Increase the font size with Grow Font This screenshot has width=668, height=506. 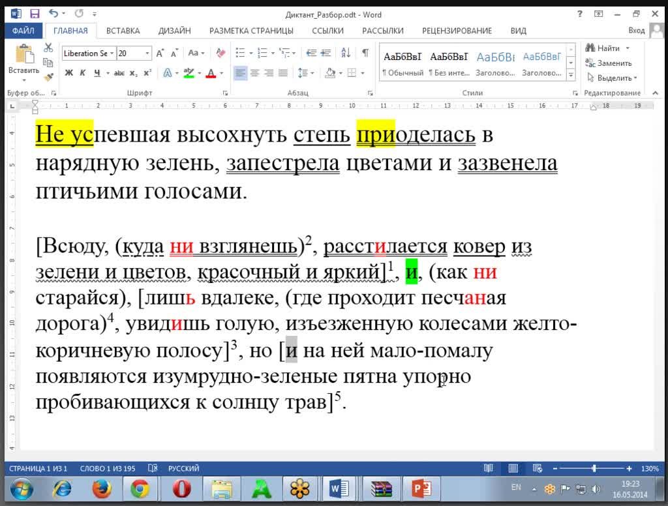click(x=160, y=53)
